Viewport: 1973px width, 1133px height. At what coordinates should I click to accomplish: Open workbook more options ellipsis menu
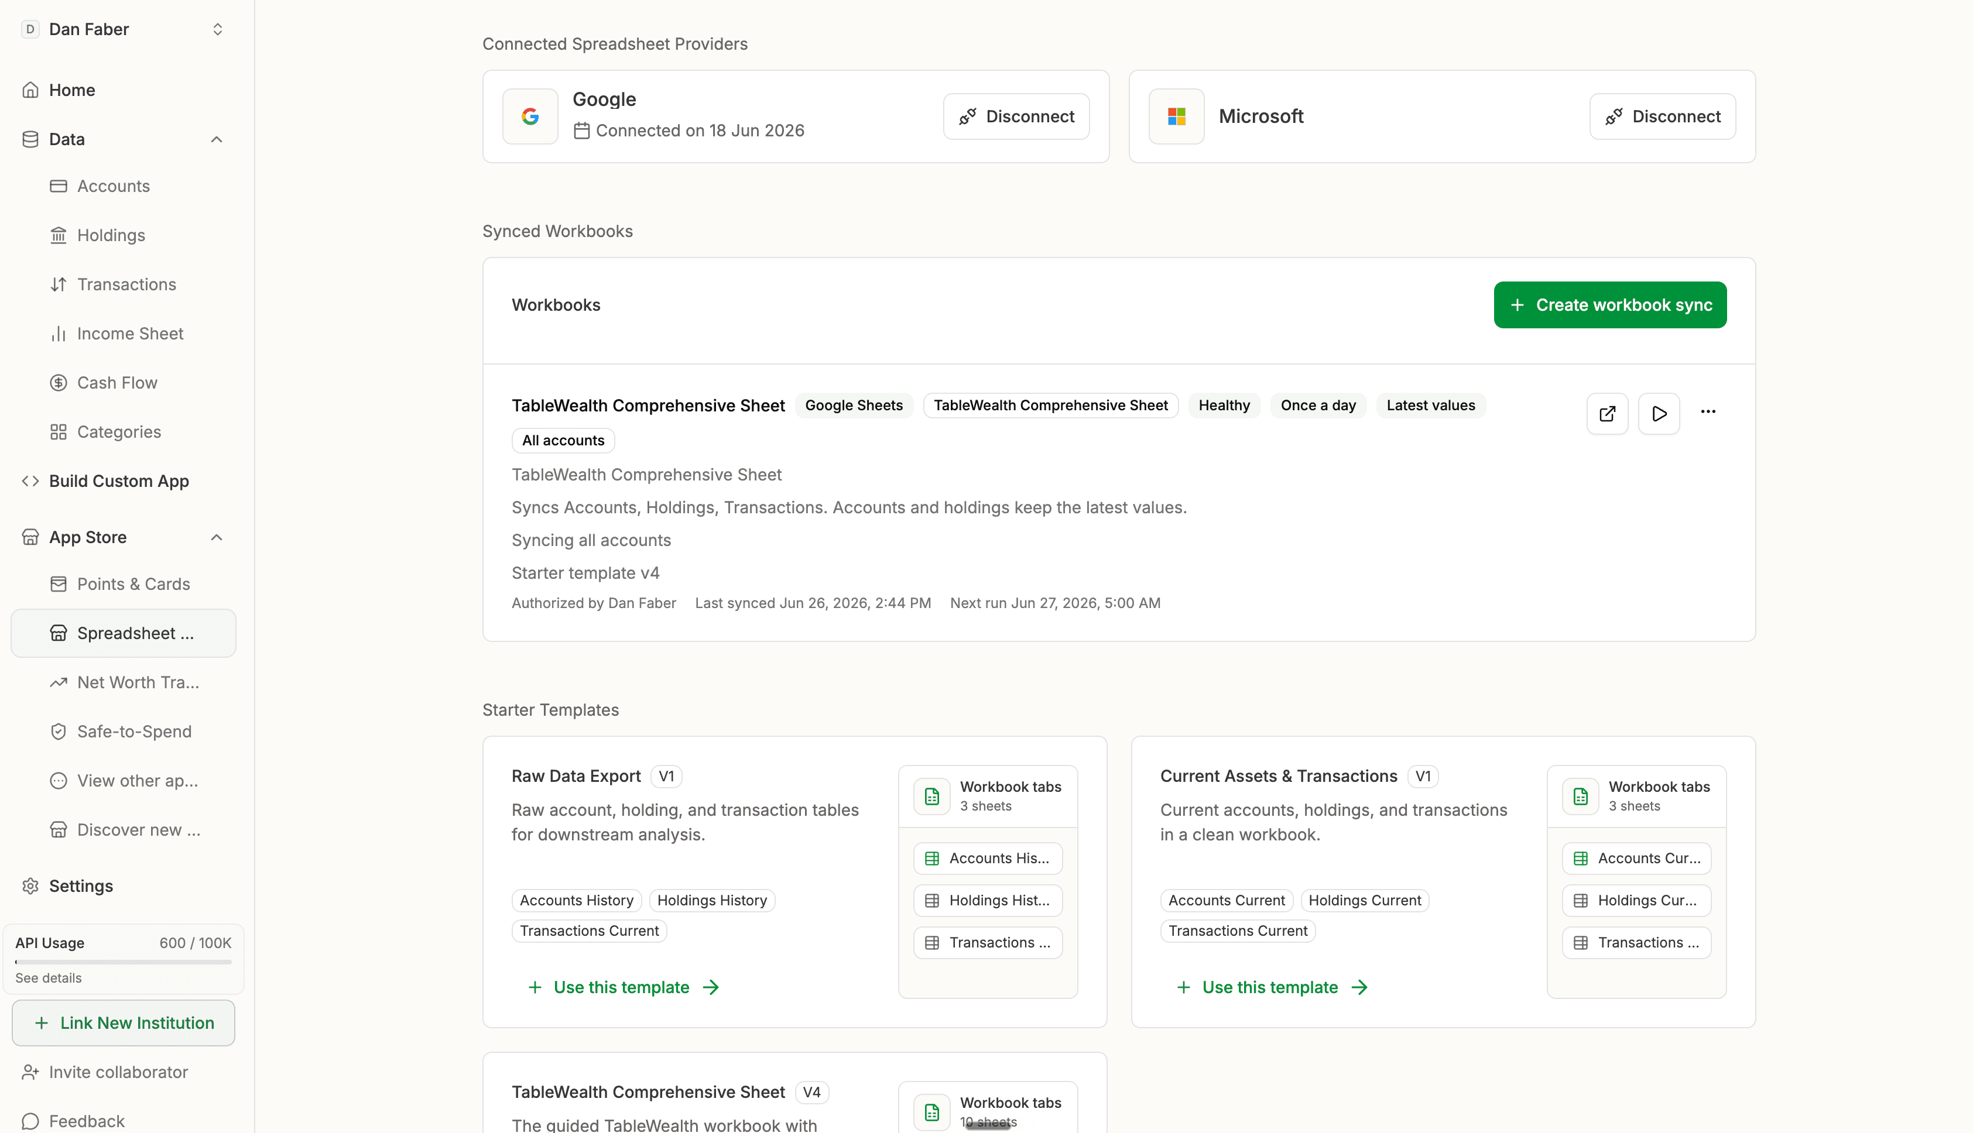[1708, 411]
